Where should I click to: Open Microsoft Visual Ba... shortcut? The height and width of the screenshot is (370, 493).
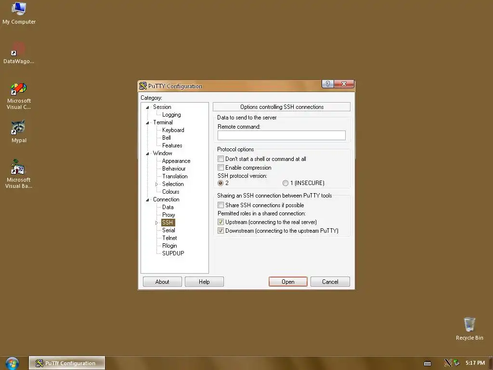click(x=19, y=174)
